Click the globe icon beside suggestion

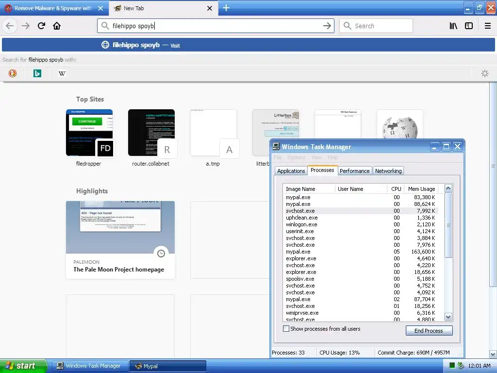105,45
